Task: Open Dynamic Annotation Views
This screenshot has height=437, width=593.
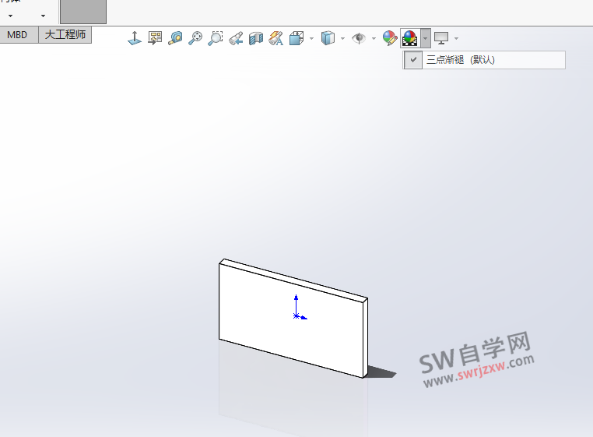Action: pyautogui.click(x=276, y=38)
